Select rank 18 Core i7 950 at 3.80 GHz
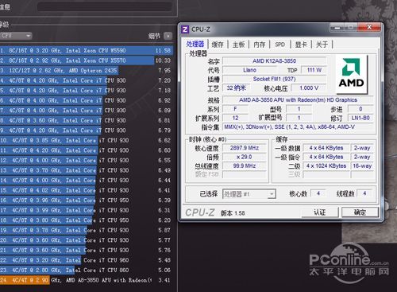 click(87, 220)
